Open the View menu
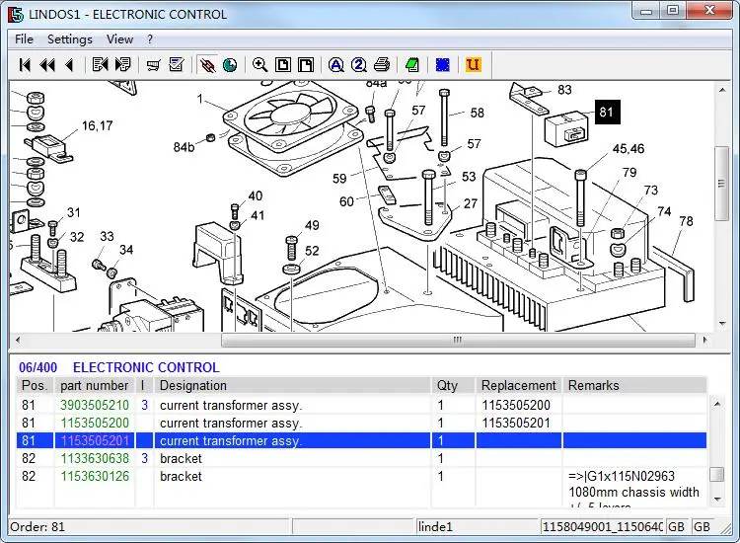Image resolution: width=740 pixels, height=543 pixels. click(x=119, y=39)
